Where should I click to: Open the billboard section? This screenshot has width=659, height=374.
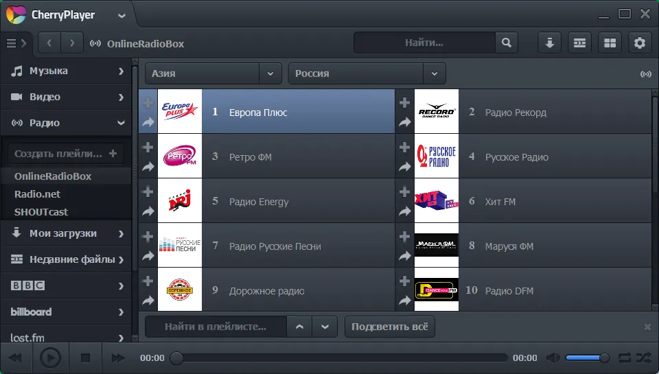[x=67, y=312]
